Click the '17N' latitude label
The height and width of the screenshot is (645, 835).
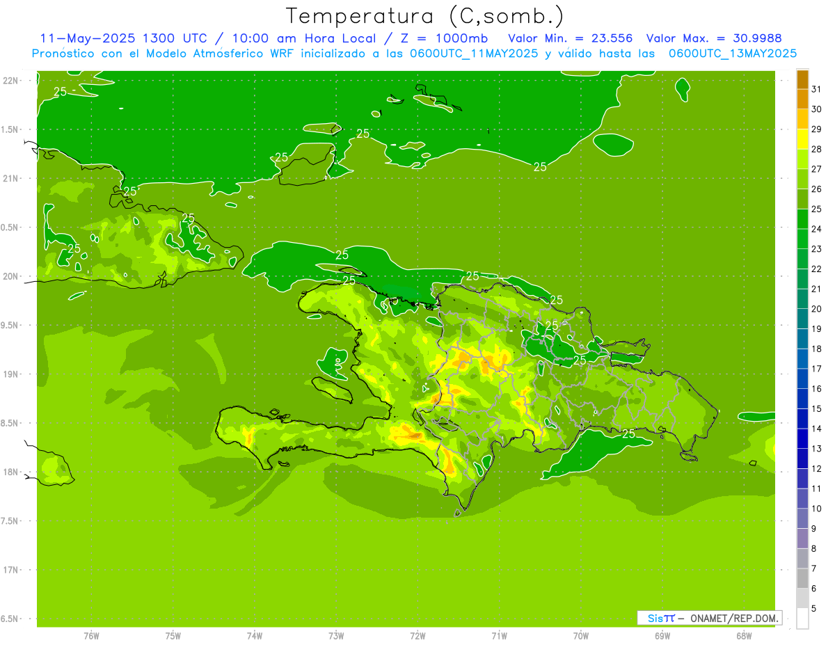(x=11, y=570)
